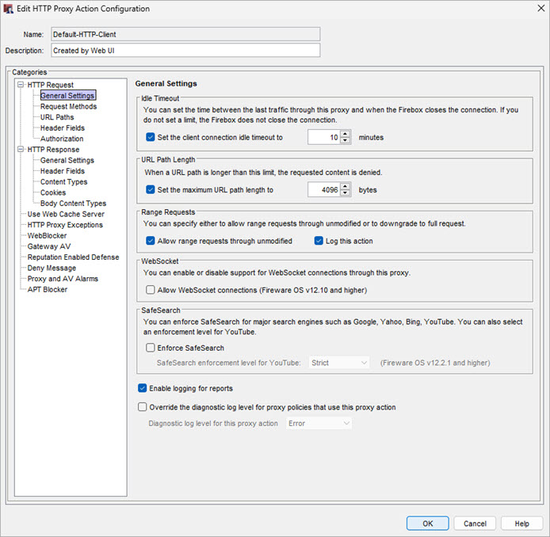Screen dimensions: 550x537
Task: Open the APT Blocker category
Action: point(48,289)
